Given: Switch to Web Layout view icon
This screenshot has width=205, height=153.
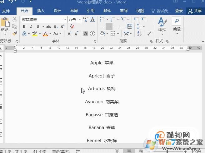Looking at the screenshot, I should click(x=141, y=151).
